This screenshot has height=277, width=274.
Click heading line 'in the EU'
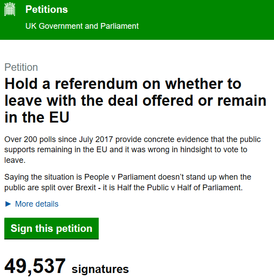[x=37, y=118]
